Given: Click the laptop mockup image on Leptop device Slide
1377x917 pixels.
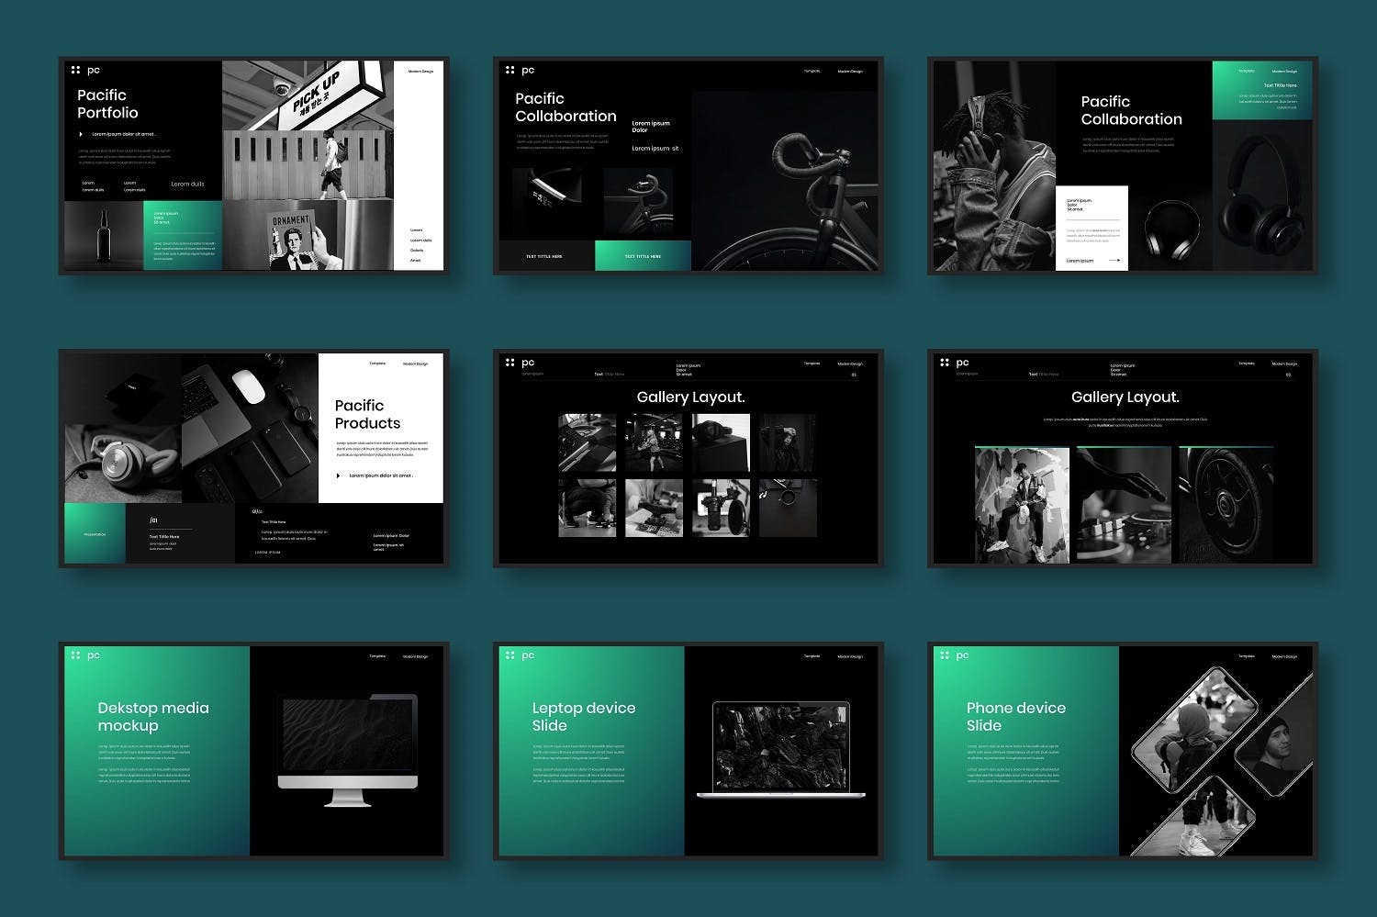Looking at the screenshot, I should [781, 749].
